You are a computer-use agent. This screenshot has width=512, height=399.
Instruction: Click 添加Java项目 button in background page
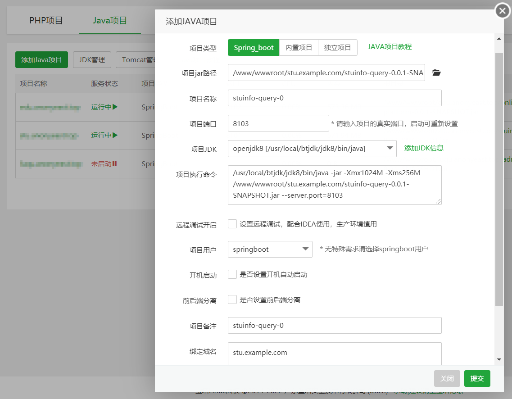(41, 60)
